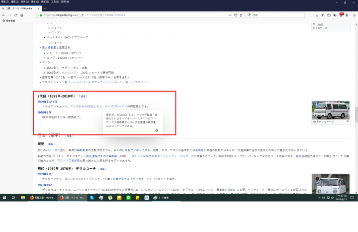Close the 三菱・デリカ Wikipedia tab
Viewport: 358px width, 232px height.
pos(38,8)
